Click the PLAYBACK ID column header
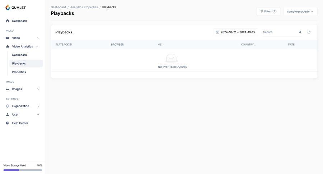323x174 pixels. pos(64,45)
